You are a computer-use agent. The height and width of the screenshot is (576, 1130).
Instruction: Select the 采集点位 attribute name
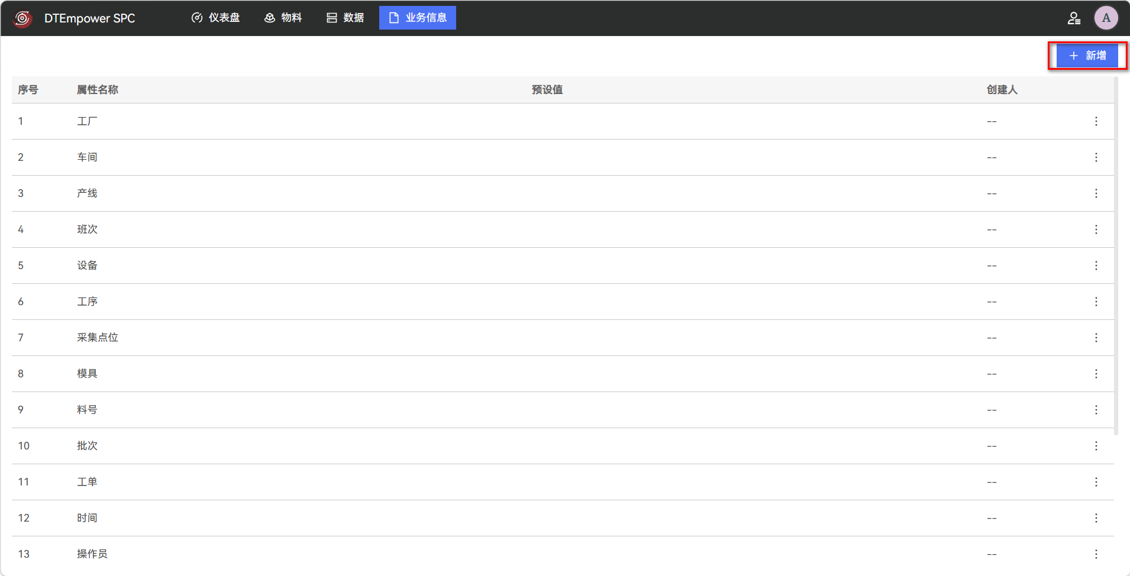coord(98,338)
